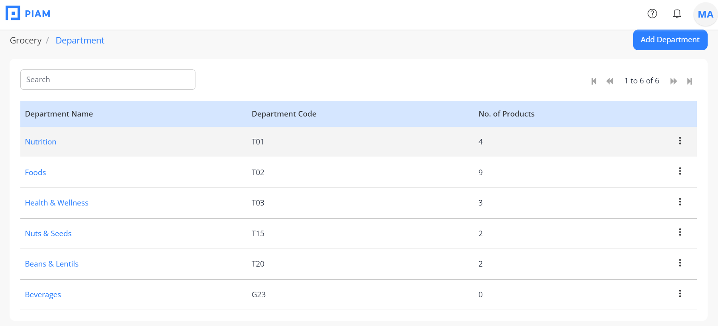Viewport: 718px width, 326px height.
Task: Click the Department Code column header
Action: [x=284, y=114]
